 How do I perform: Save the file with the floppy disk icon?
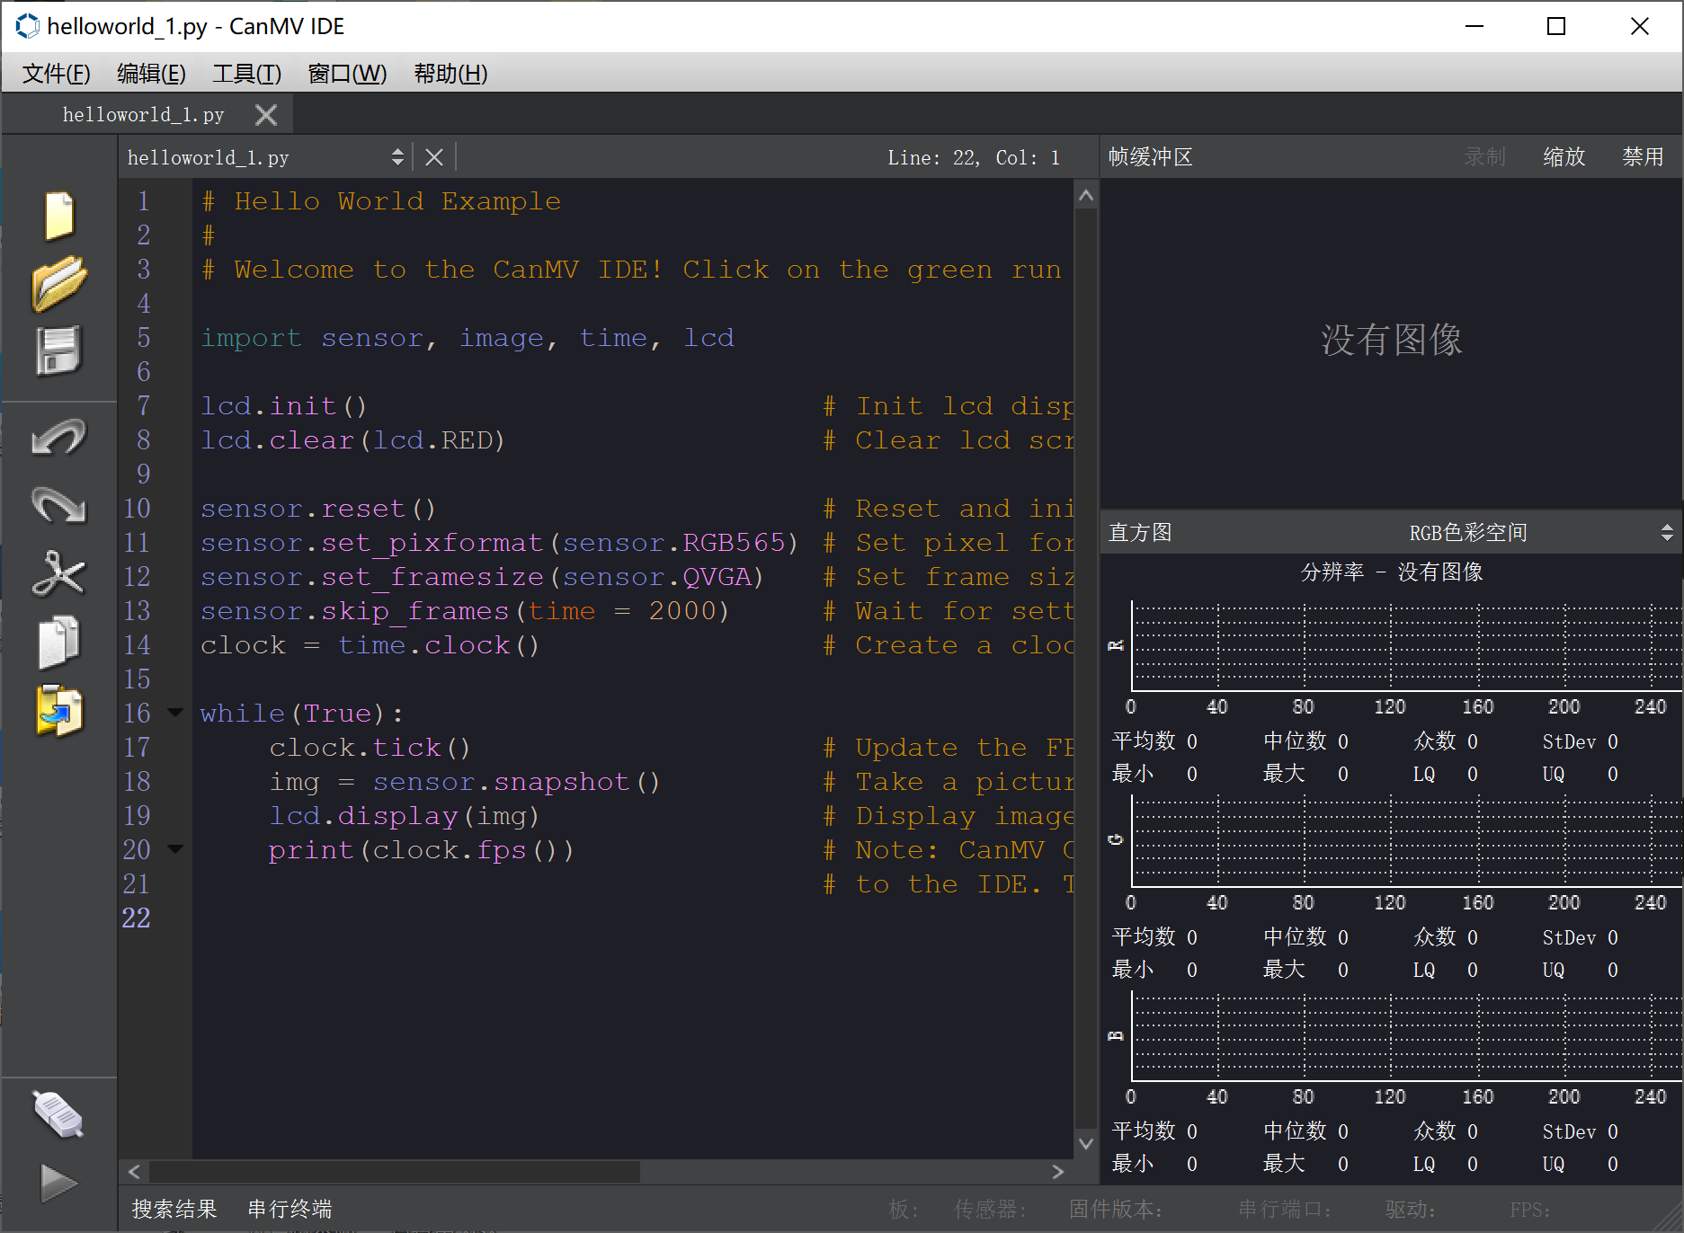(x=58, y=350)
